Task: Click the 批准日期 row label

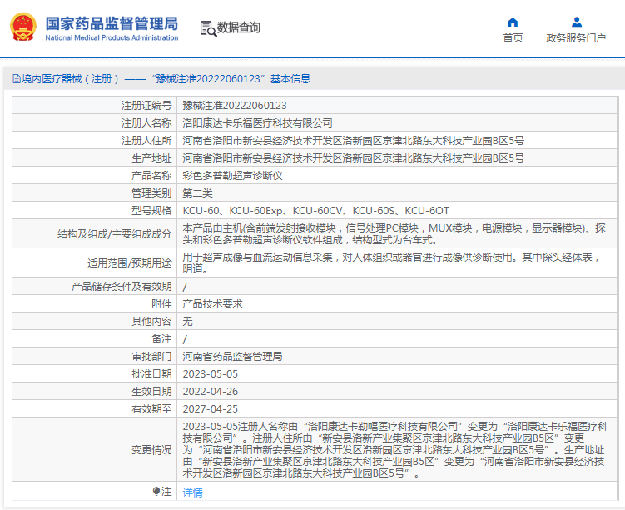Action: pyautogui.click(x=151, y=374)
